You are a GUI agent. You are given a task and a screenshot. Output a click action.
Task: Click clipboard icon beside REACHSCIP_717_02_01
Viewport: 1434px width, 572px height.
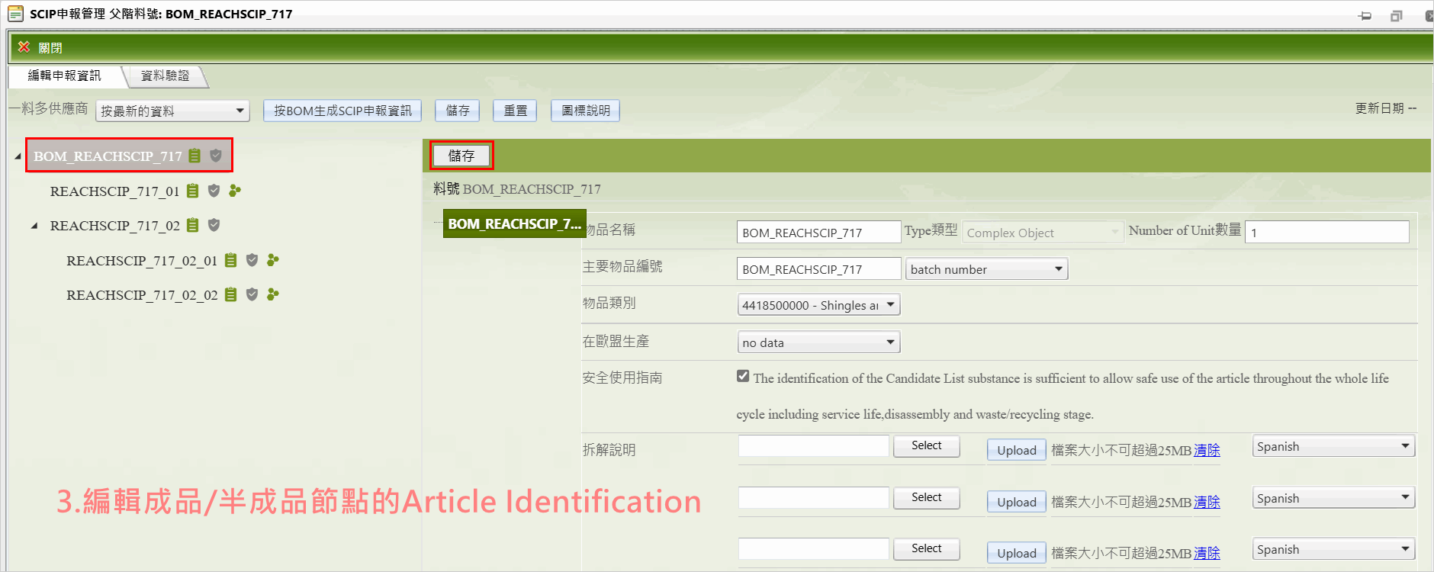231,260
